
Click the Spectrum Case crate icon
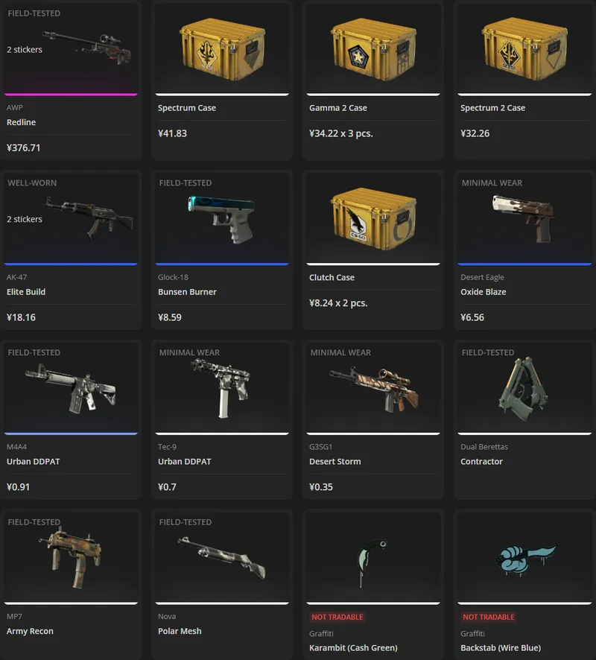[x=222, y=49]
